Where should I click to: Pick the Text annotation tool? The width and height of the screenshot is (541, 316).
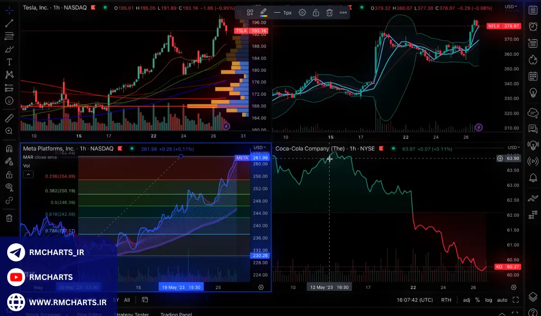coord(9,62)
